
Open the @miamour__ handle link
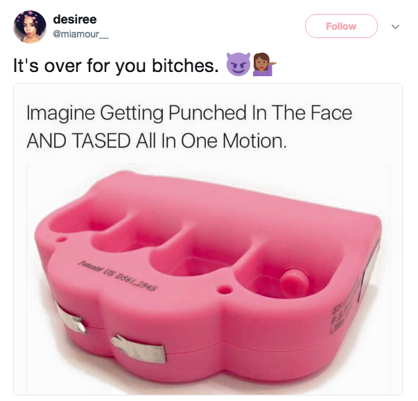point(81,35)
